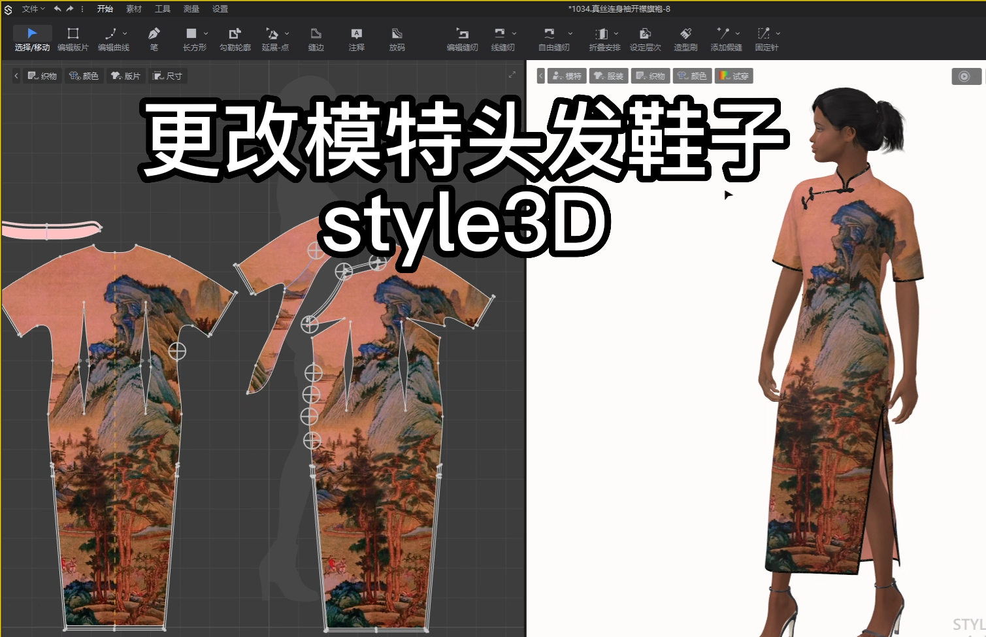Choose the 缝边 seam allowance tool
986x637 pixels.
(x=316, y=39)
